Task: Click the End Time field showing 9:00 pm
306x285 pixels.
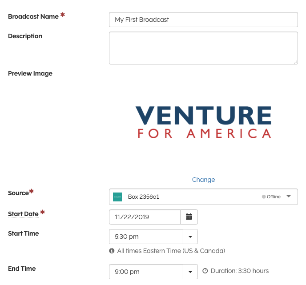Action: [146, 272]
